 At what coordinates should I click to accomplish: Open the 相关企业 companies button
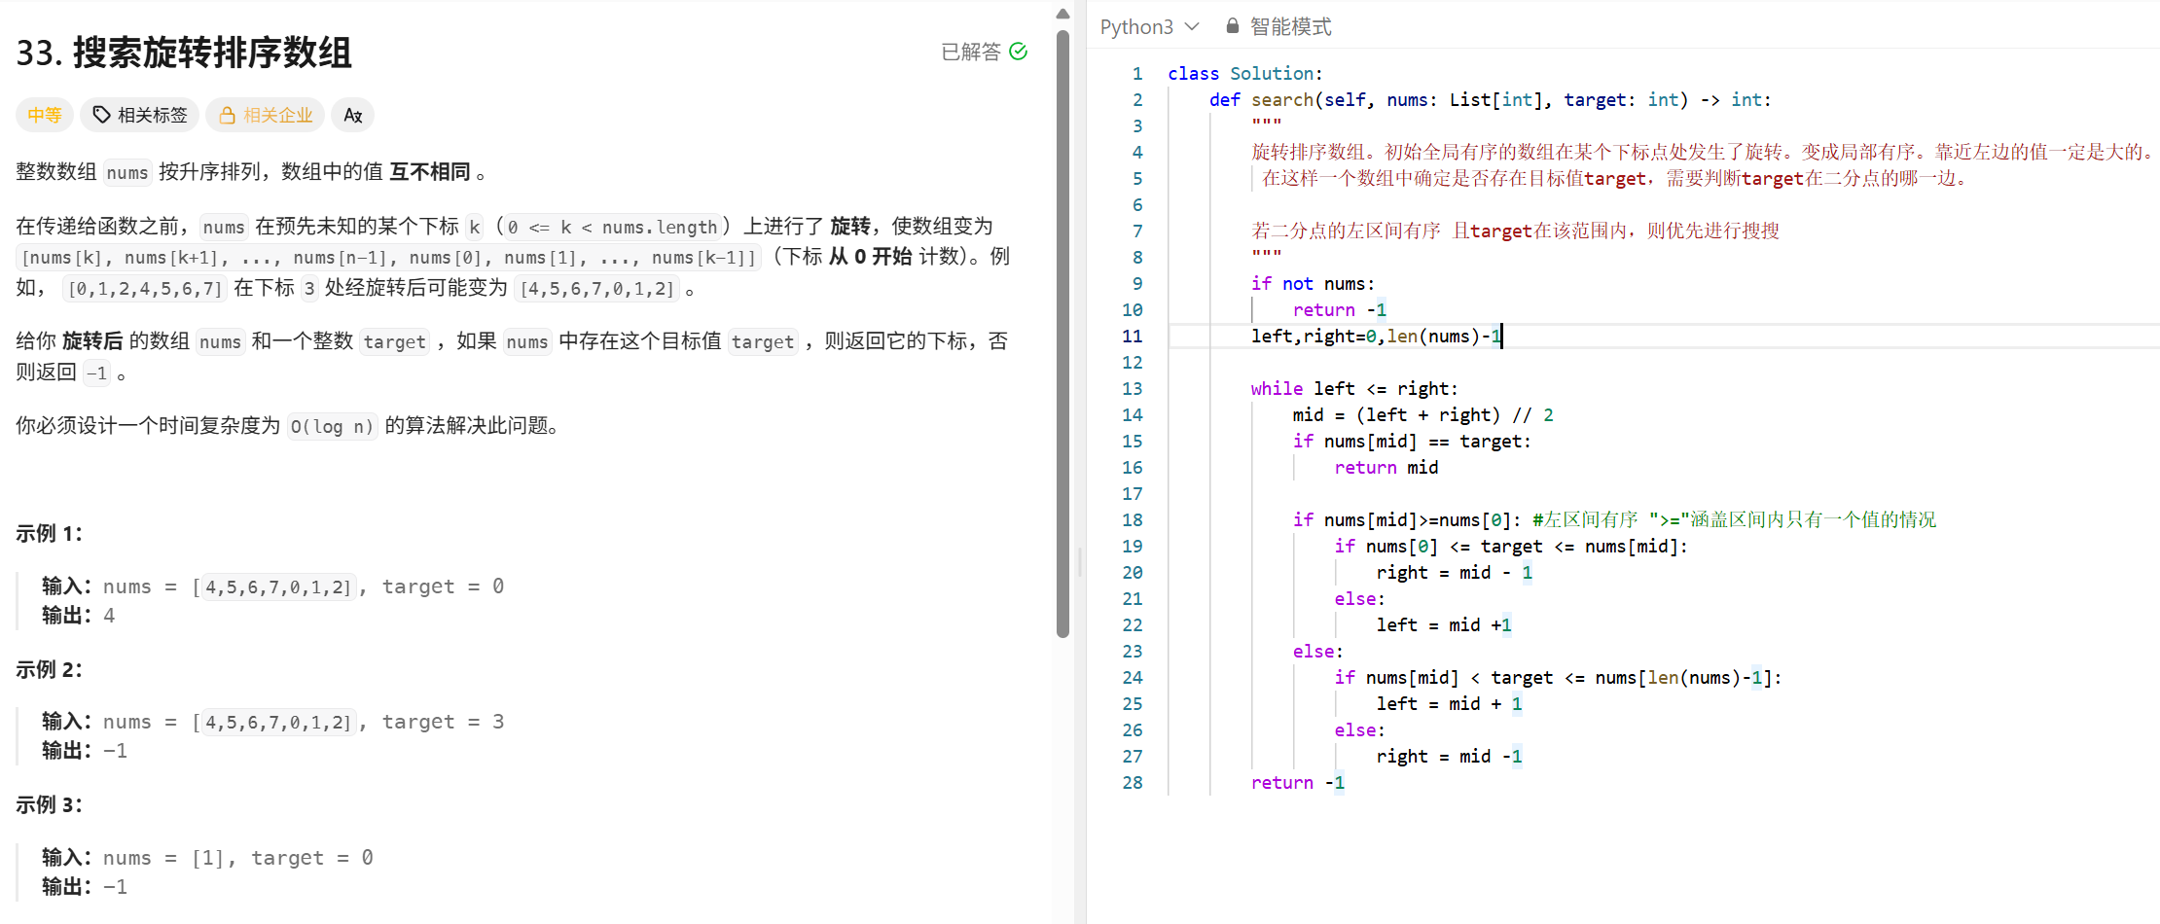point(266,115)
